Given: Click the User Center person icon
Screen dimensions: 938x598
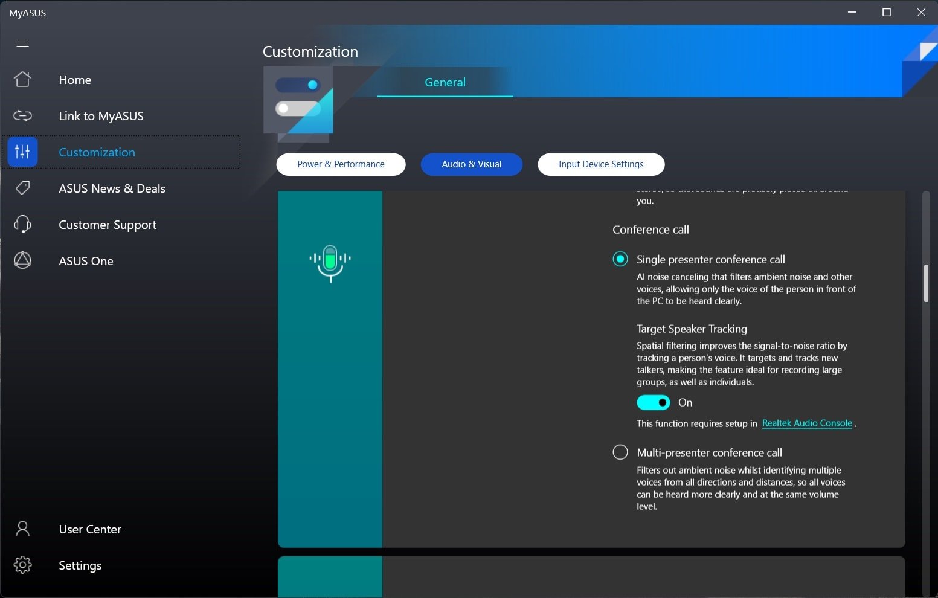Looking at the screenshot, I should (22, 529).
